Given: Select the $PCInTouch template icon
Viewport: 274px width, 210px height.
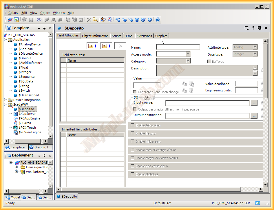Looking at the screenshot, I should [x=15, y=128].
